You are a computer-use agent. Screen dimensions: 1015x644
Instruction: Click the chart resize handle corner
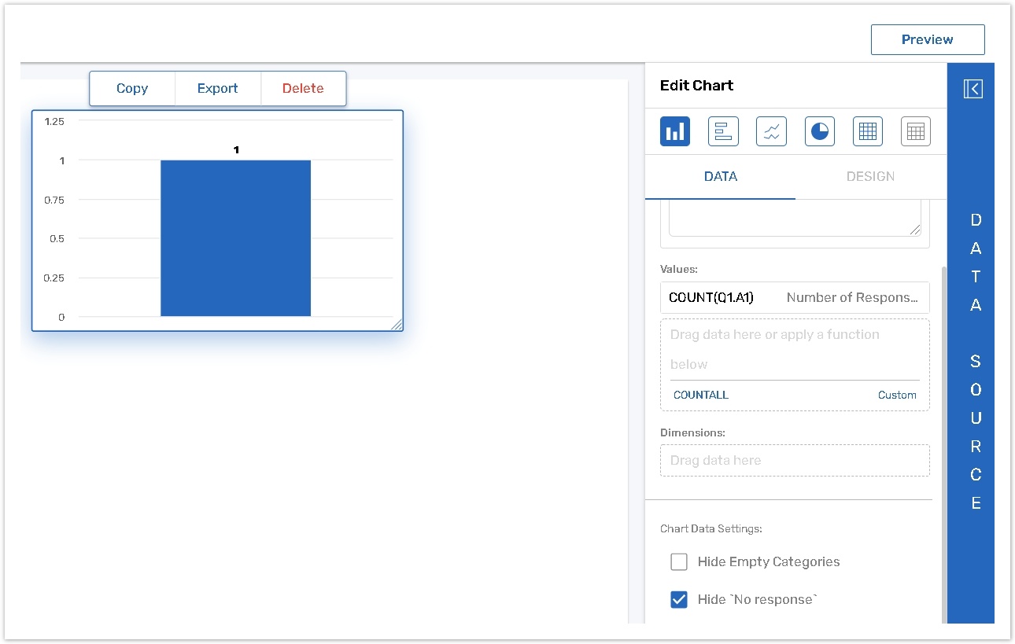click(x=397, y=324)
